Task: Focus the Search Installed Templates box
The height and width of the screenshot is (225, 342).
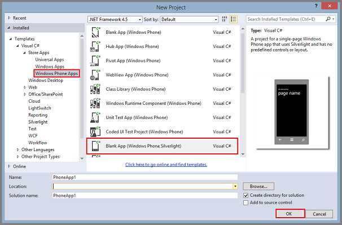Action: click(286, 19)
